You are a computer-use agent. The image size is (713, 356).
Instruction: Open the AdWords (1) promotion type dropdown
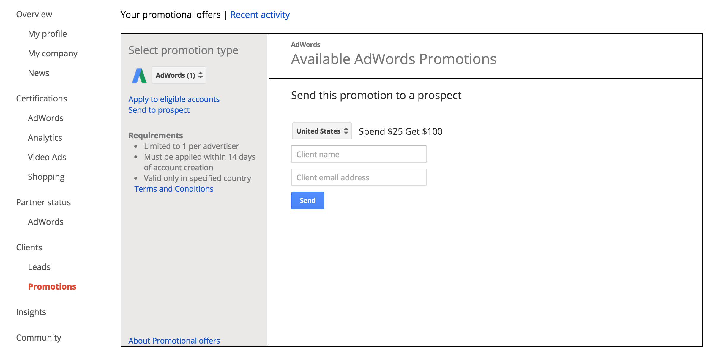point(179,75)
